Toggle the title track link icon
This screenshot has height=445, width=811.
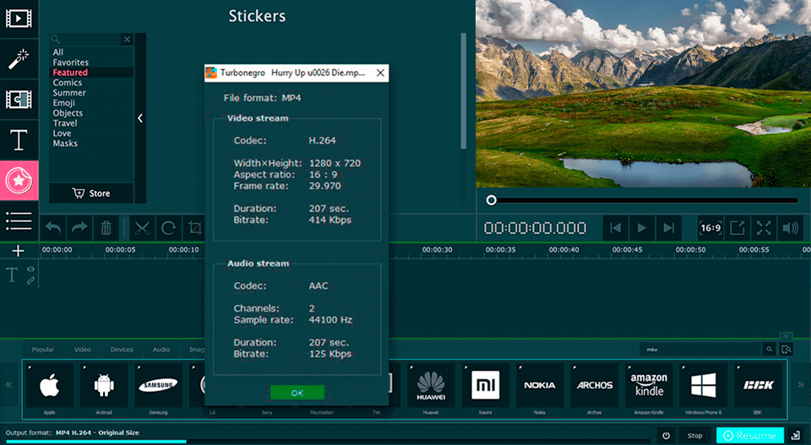pyautogui.click(x=31, y=280)
